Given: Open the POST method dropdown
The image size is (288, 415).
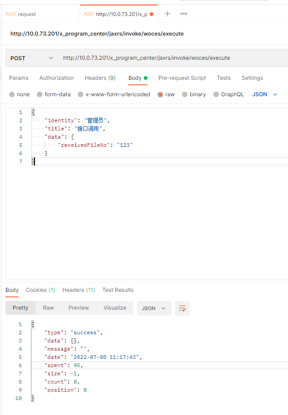Looking at the screenshot, I should coord(31,58).
